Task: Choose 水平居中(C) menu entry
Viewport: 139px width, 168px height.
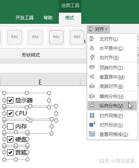Action: coord(112,48)
